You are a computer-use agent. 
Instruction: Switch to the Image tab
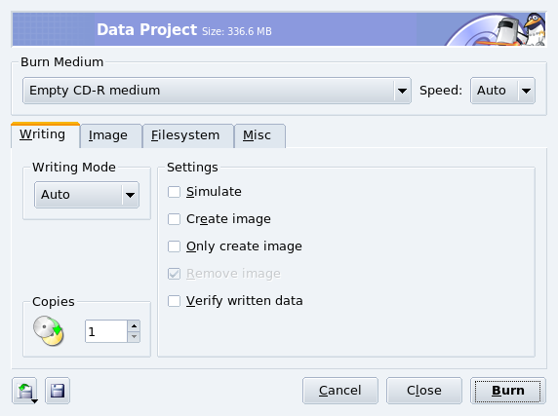(110, 135)
